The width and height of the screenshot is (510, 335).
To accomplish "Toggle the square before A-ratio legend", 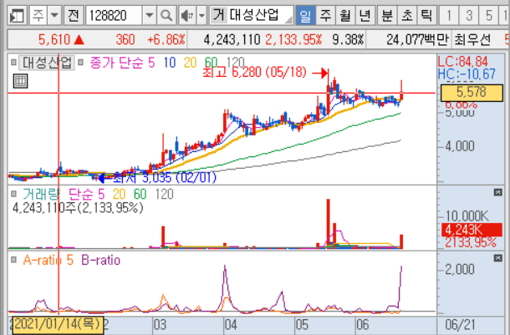I will click(13, 260).
